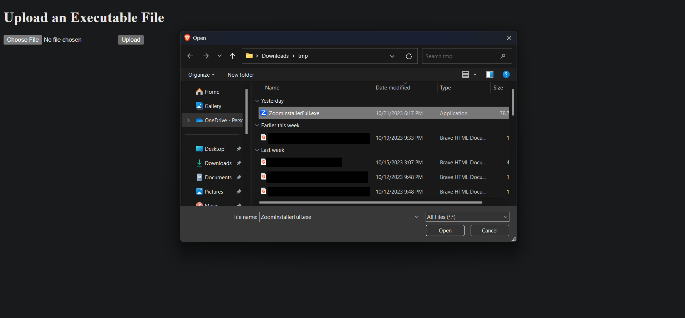Click the search magnifier icon
This screenshot has width=685, height=318.
tap(503, 56)
